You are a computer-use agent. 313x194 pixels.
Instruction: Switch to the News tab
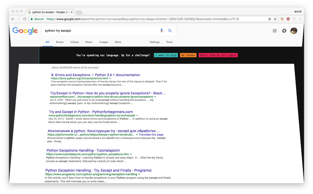pos(89,42)
